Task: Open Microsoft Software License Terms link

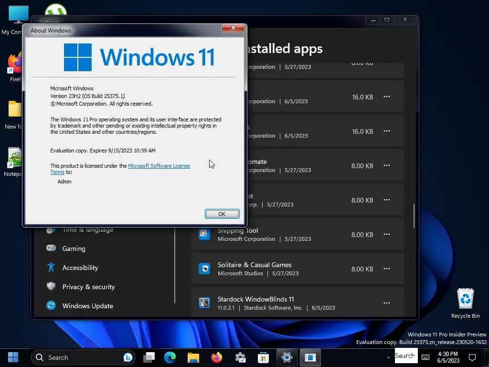Action: point(159,166)
